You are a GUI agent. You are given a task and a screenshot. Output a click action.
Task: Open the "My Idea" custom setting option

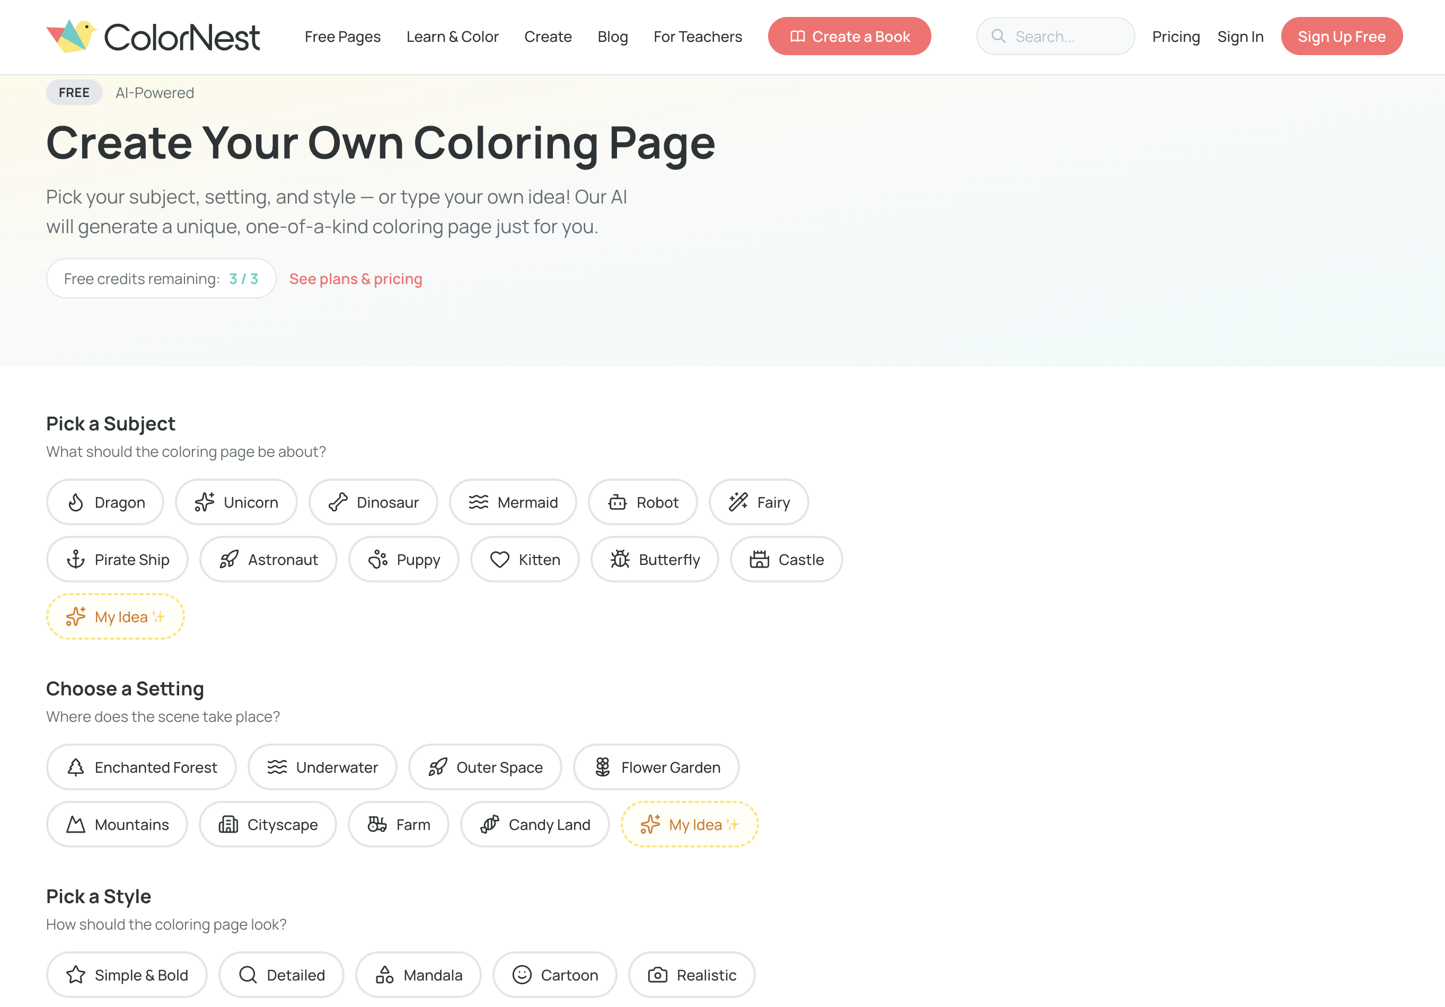point(689,825)
